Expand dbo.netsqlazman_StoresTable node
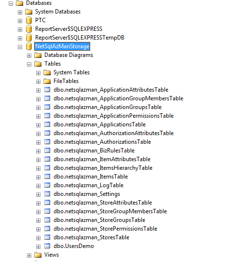 click(x=38, y=238)
